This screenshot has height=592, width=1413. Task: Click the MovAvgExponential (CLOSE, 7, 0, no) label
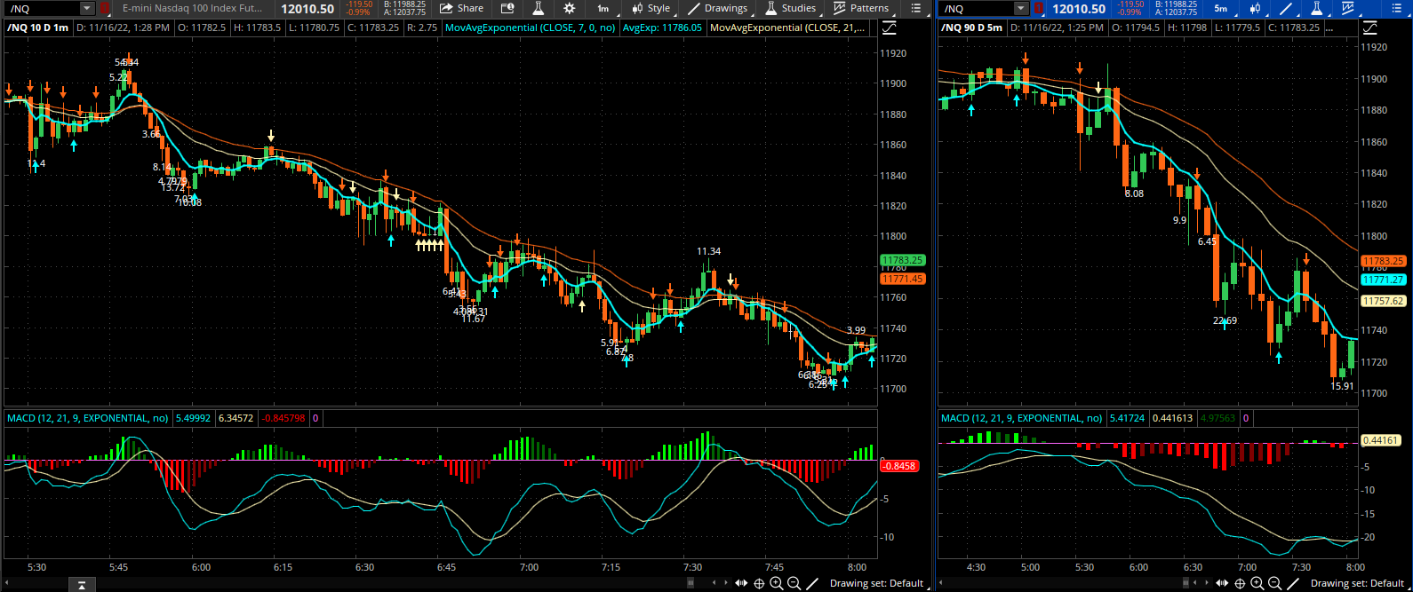530,28
